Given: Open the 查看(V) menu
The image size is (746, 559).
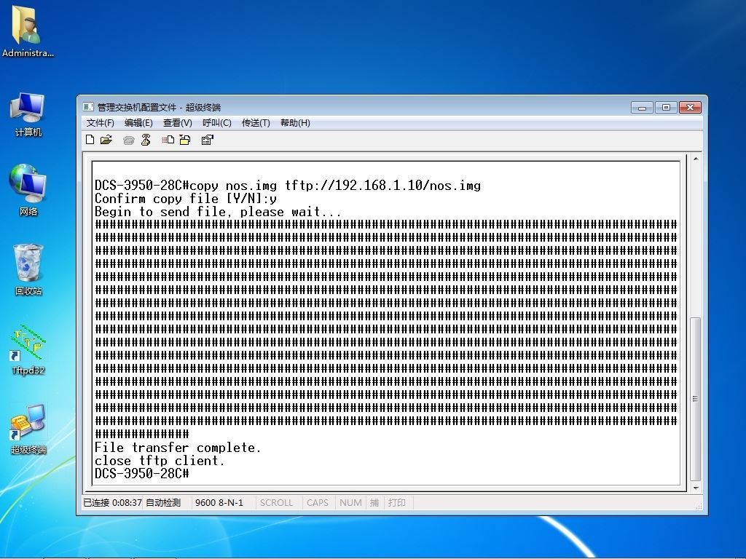Looking at the screenshot, I should coord(178,123).
